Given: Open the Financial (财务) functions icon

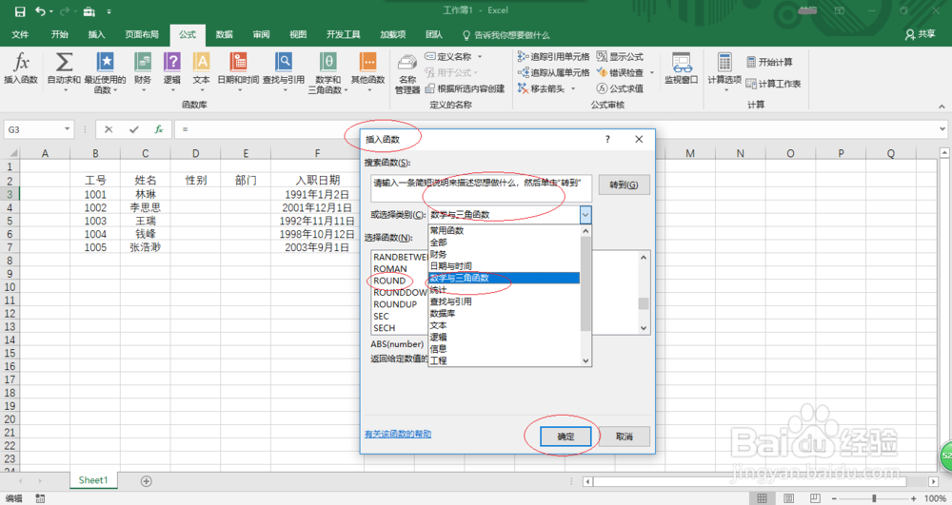Looking at the screenshot, I should 143,71.
